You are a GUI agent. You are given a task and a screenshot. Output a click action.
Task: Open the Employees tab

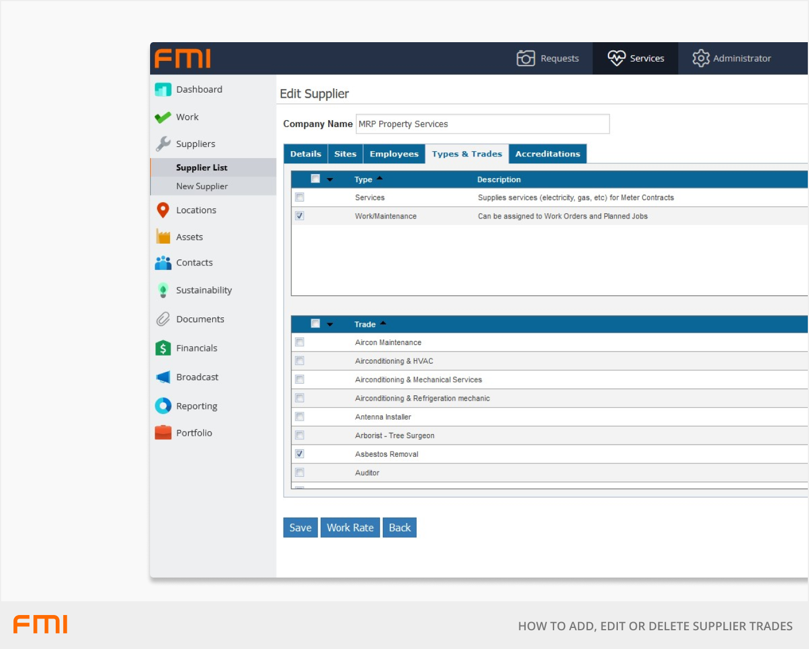pyautogui.click(x=394, y=154)
